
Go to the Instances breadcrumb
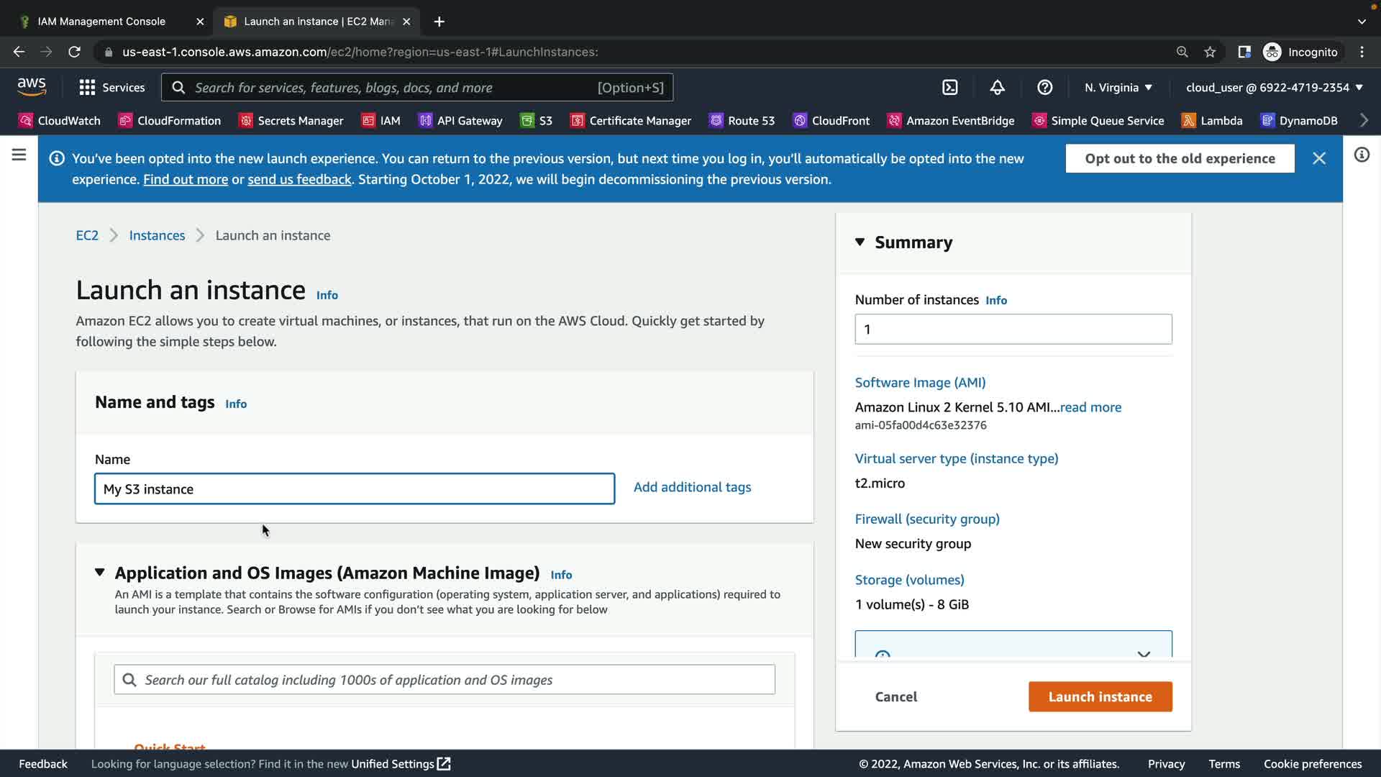[x=157, y=235]
